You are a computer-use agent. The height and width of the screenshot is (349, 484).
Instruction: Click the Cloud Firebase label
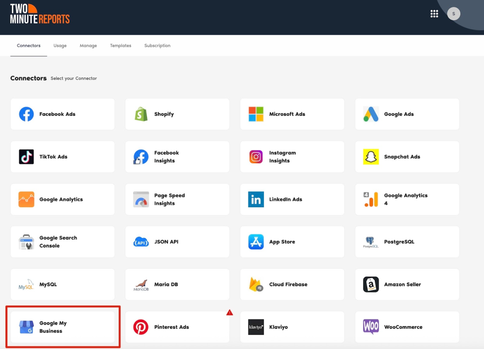pyautogui.click(x=288, y=284)
